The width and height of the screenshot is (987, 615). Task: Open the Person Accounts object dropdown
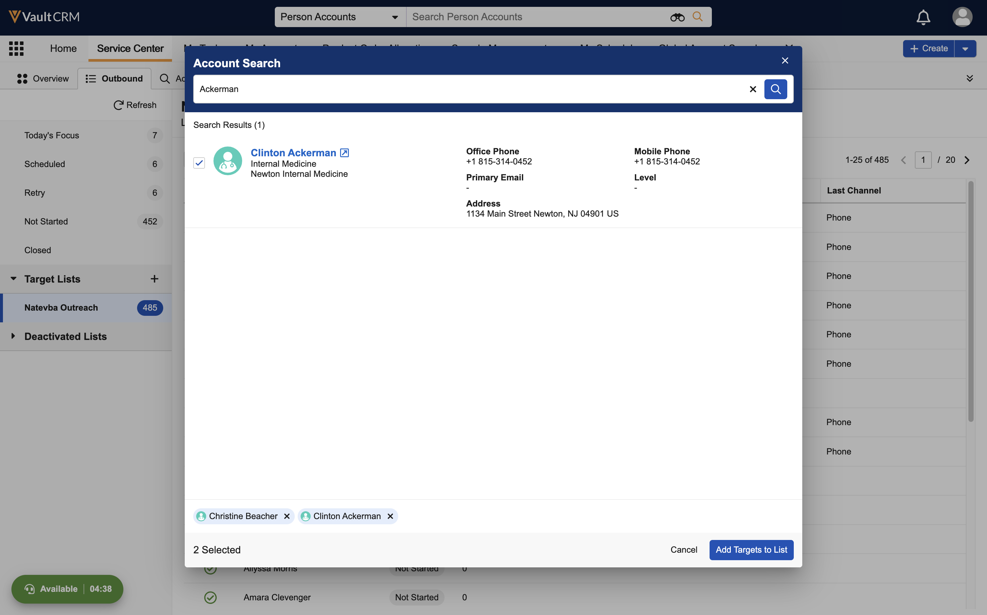(x=340, y=17)
